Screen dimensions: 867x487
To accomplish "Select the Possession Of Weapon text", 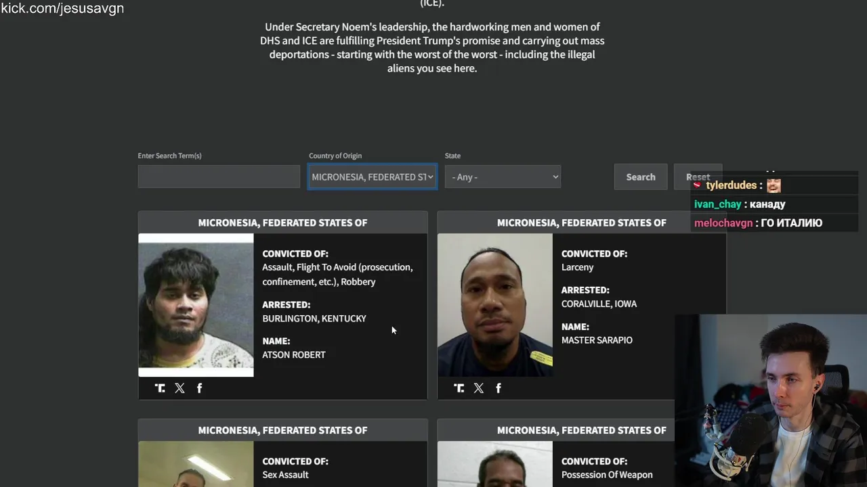I will click(x=607, y=475).
